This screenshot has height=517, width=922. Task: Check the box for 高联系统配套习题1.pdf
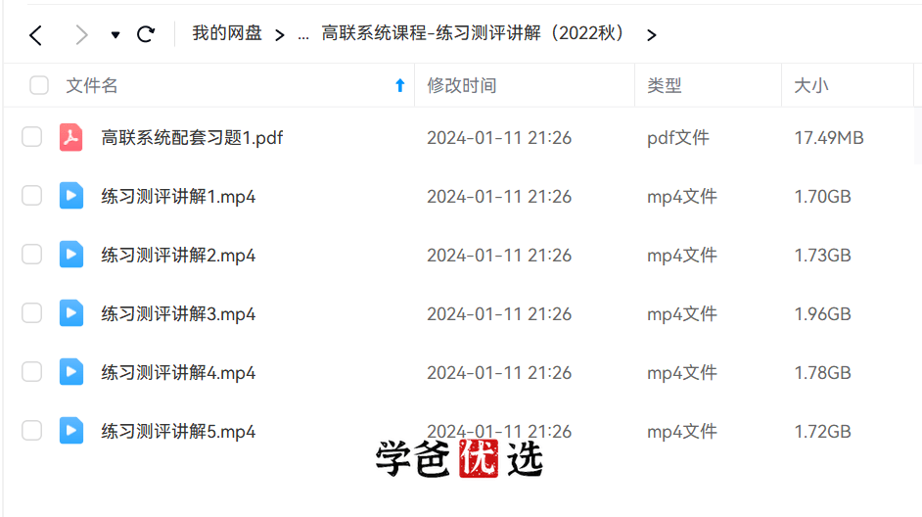(x=31, y=137)
